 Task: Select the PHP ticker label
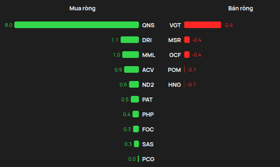point(148,115)
